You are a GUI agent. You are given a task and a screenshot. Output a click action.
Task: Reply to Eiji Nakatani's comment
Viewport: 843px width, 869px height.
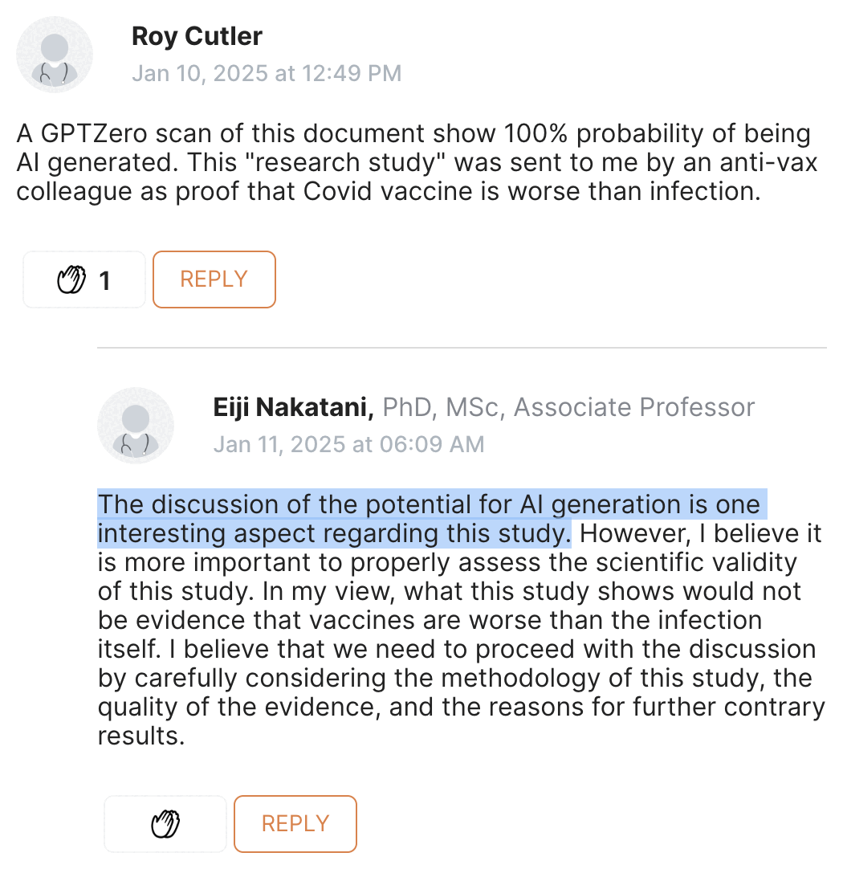click(295, 824)
